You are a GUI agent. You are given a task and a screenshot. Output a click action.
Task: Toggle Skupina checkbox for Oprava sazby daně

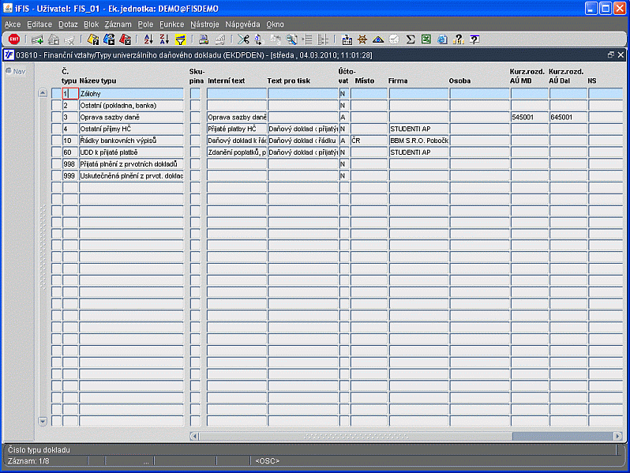point(195,117)
